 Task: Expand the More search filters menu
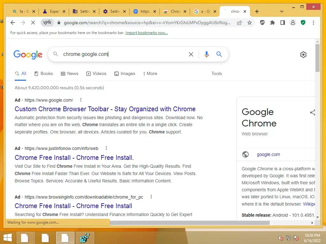coord(150,73)
